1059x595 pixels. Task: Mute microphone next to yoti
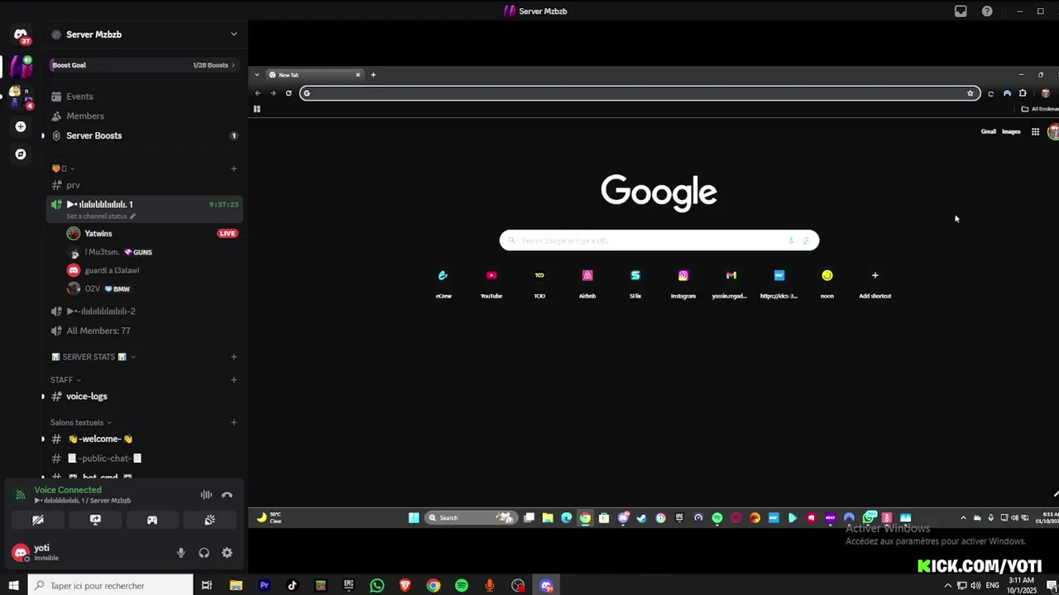tap(181, 553)
